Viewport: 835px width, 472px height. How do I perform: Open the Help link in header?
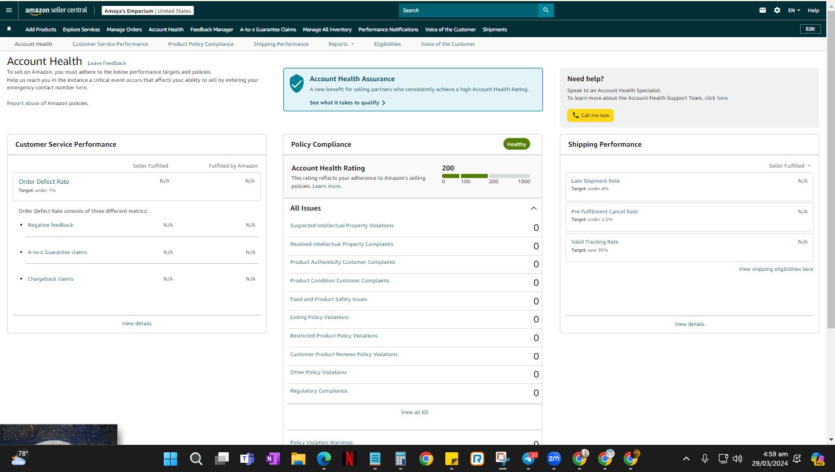tap(814, 10)
